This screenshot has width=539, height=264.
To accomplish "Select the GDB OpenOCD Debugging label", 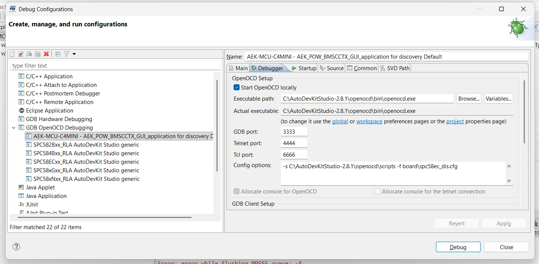I will 59,128.
